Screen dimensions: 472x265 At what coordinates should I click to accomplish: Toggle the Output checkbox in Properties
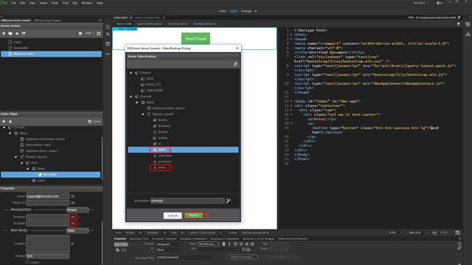pyautogui.click(x=27, y=262)
